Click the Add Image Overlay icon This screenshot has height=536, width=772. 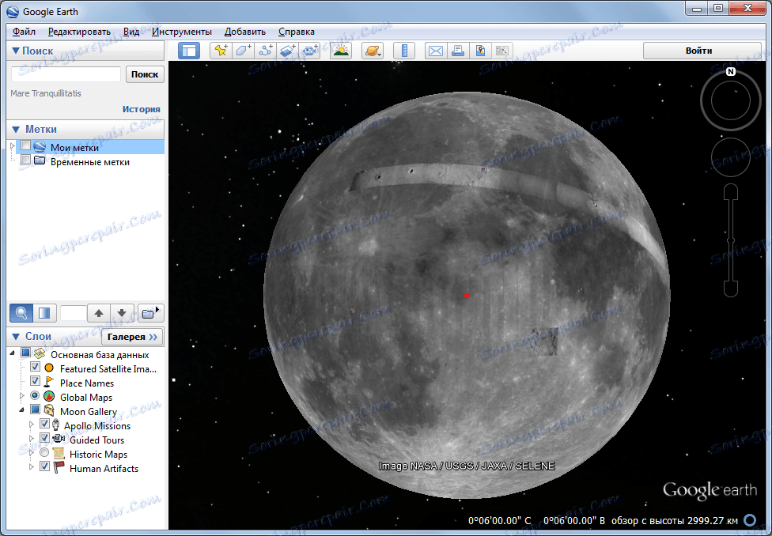288,51
